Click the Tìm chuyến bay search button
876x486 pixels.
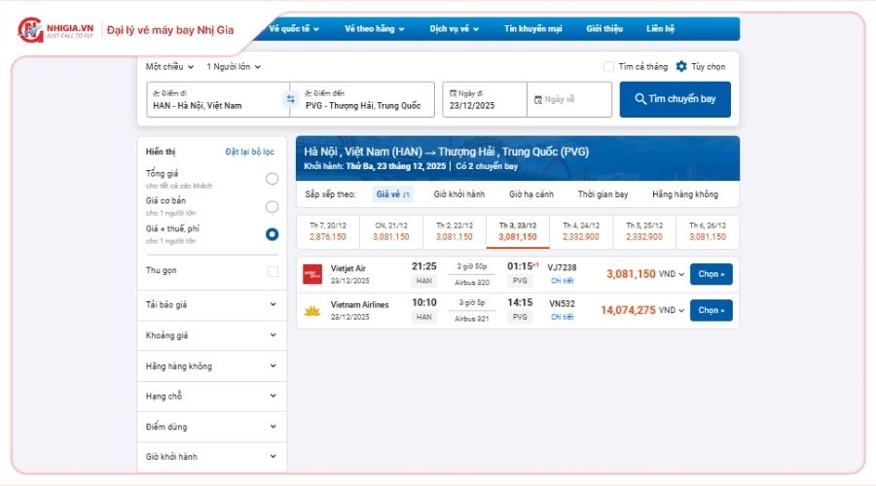tap(675, 99)
